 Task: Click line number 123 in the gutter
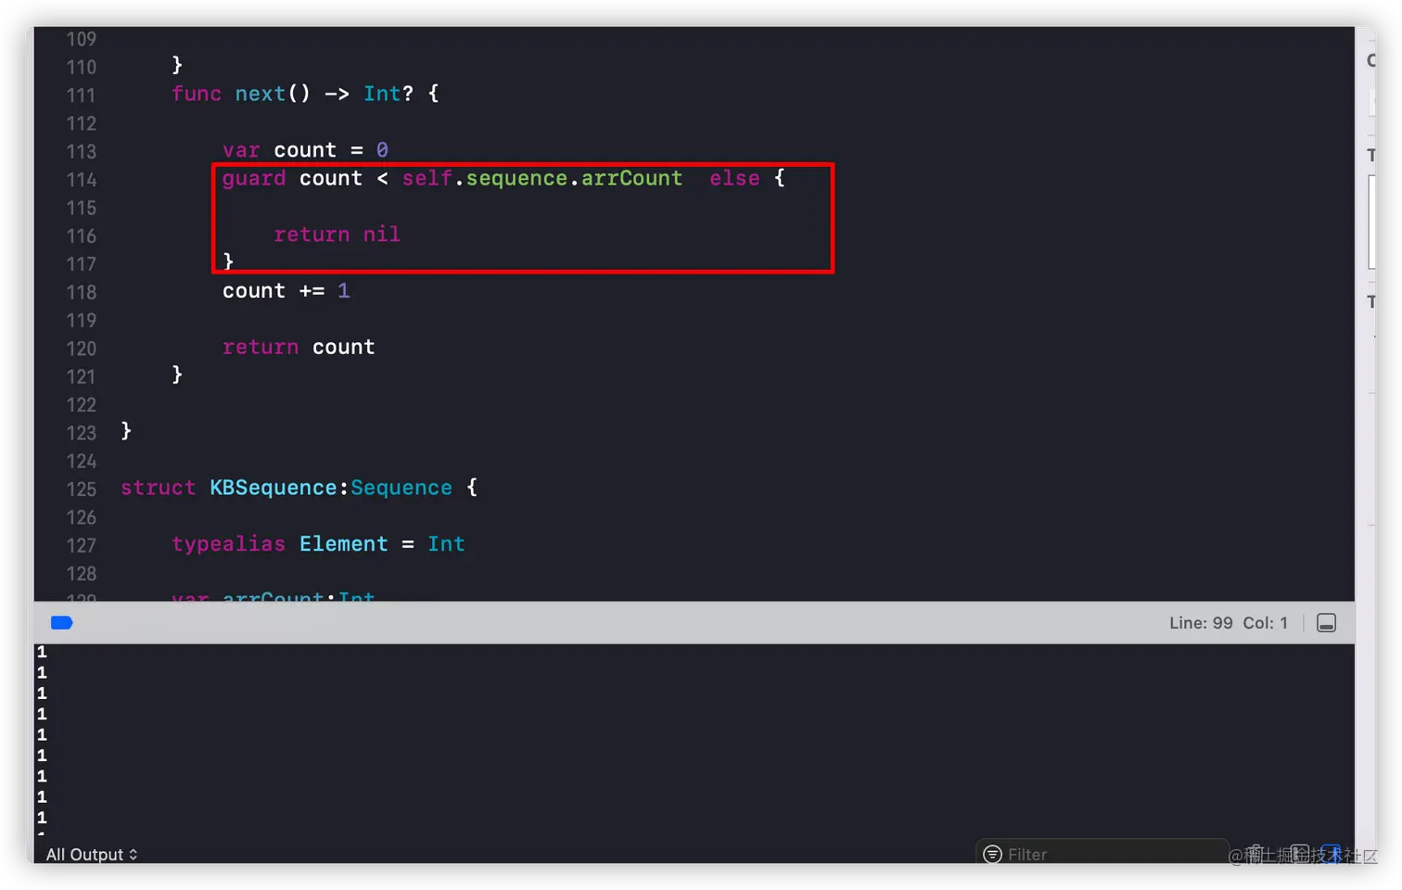(x=81, y=433)
